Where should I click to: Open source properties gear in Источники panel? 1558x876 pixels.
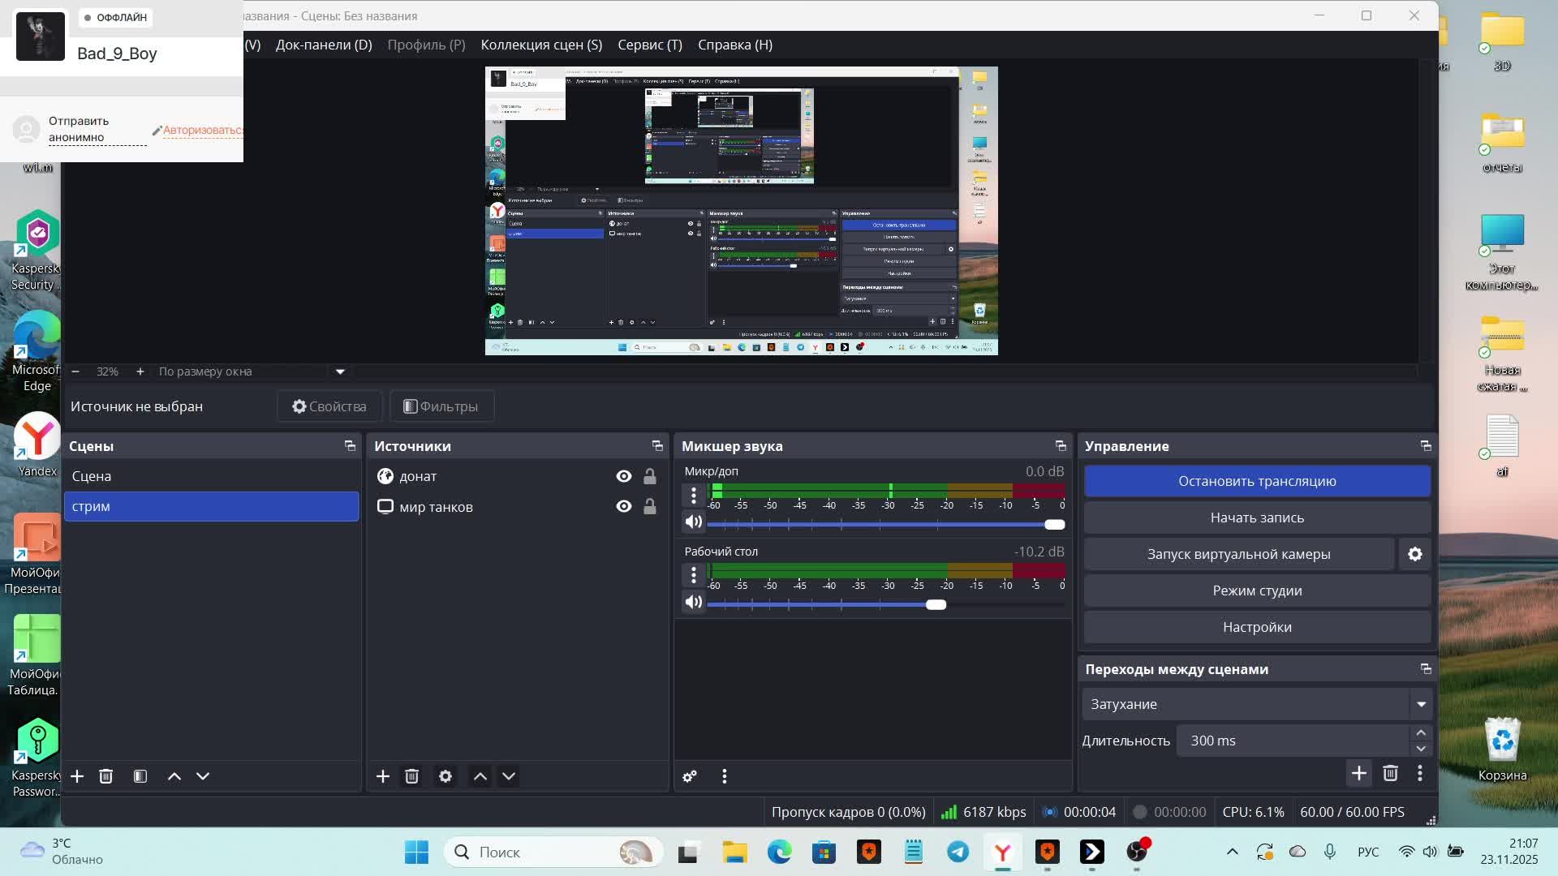click(x=445, y=776)
